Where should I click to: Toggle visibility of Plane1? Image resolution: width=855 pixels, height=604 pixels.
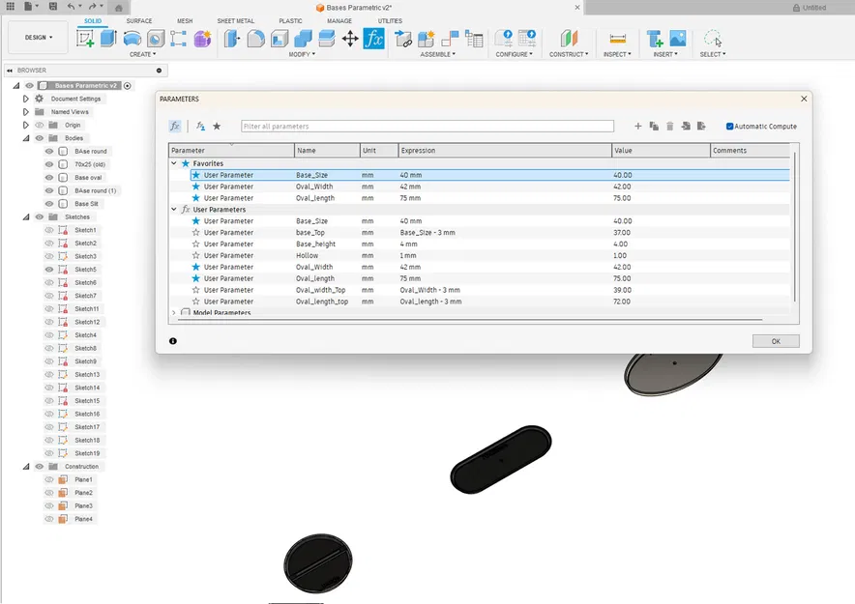point(49,480)
